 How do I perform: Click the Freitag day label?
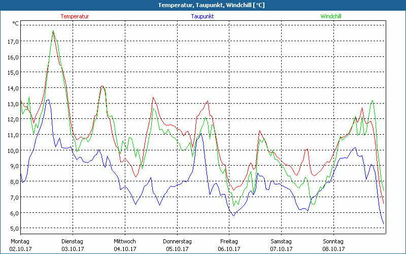[229, 242]
